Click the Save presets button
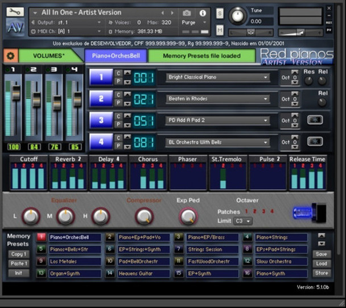The width and height of the screenshot is (346, 308). [x=322, y=254]
